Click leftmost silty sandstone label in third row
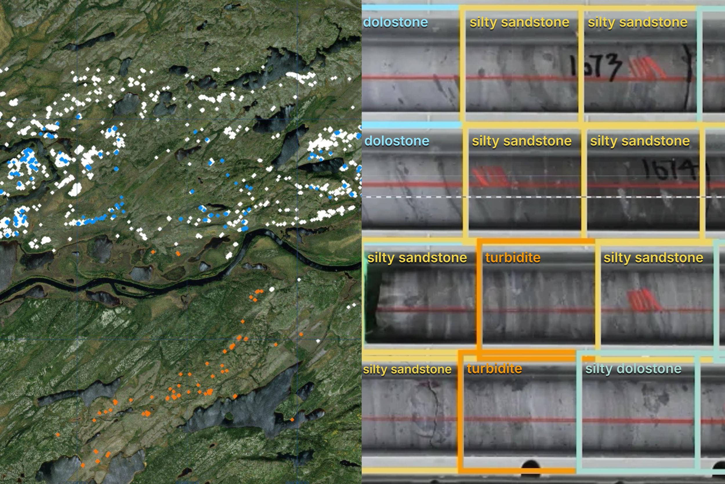Screen dimensions: 725x484 pos(417,258)
